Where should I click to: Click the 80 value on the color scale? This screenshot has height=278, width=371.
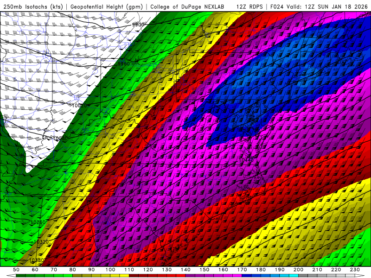[x=73, y=270]
